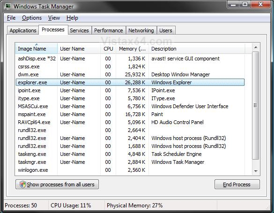Click the vertical scrollbar thumb
The image size is (274, 213).
click(256, 105)
